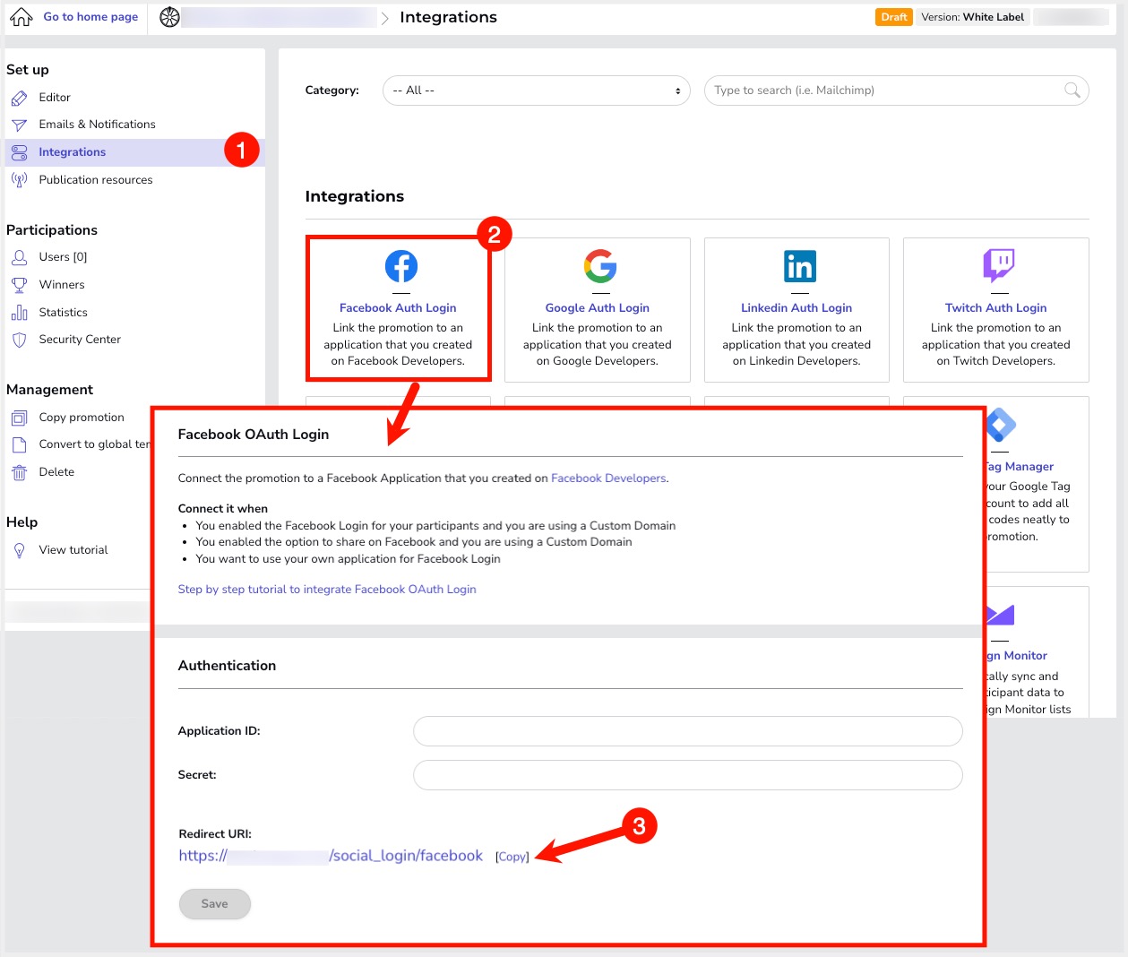
Task: Open Security Center from sidebar
Action: 80,340
